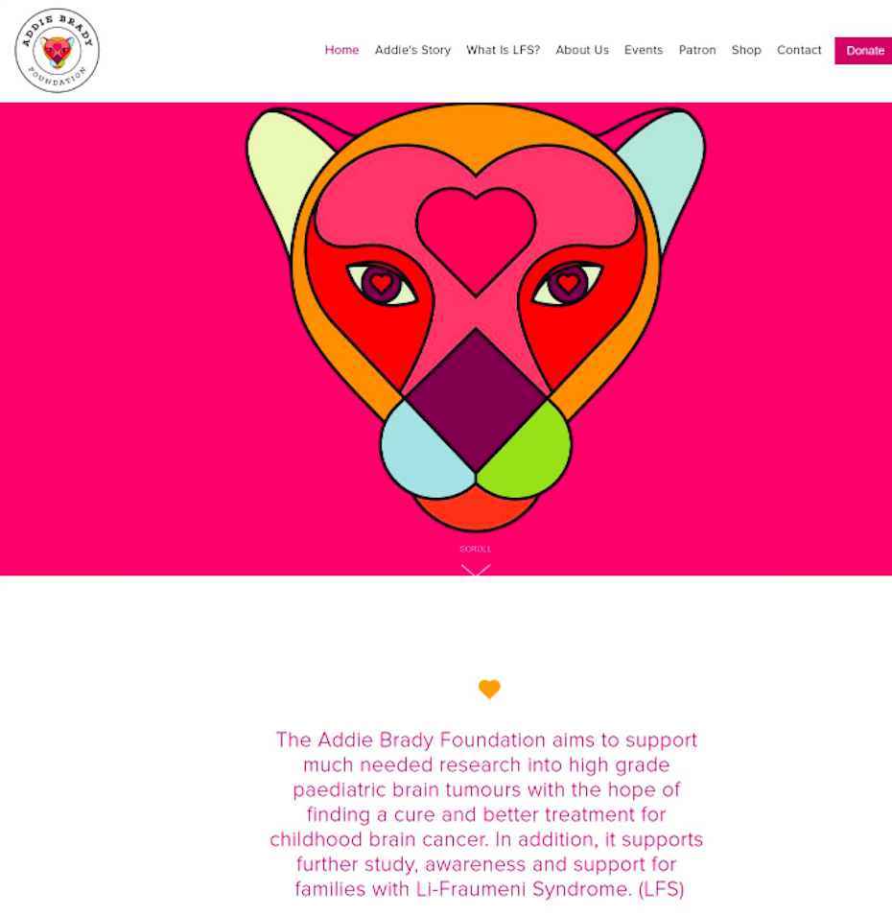Image resolution: width=892 pixels, height=916 pixels.
Task: Open Addie's Story page
Action: [x=413, y=50]
